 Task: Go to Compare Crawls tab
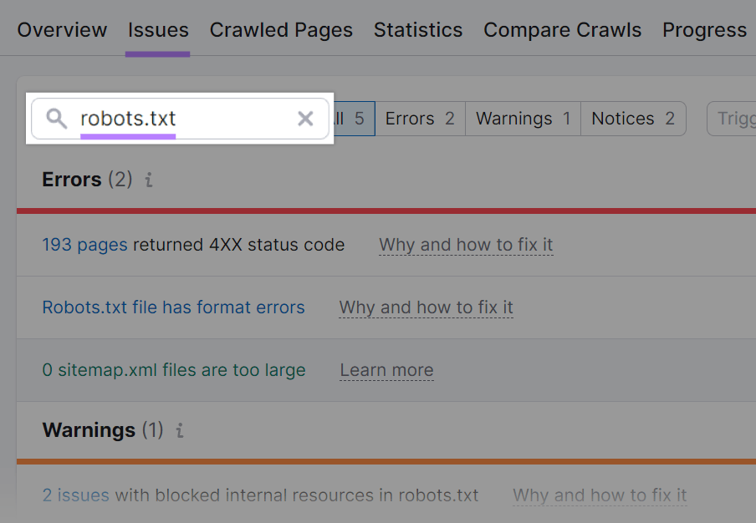pyautogui.click(x=562, y=30)
